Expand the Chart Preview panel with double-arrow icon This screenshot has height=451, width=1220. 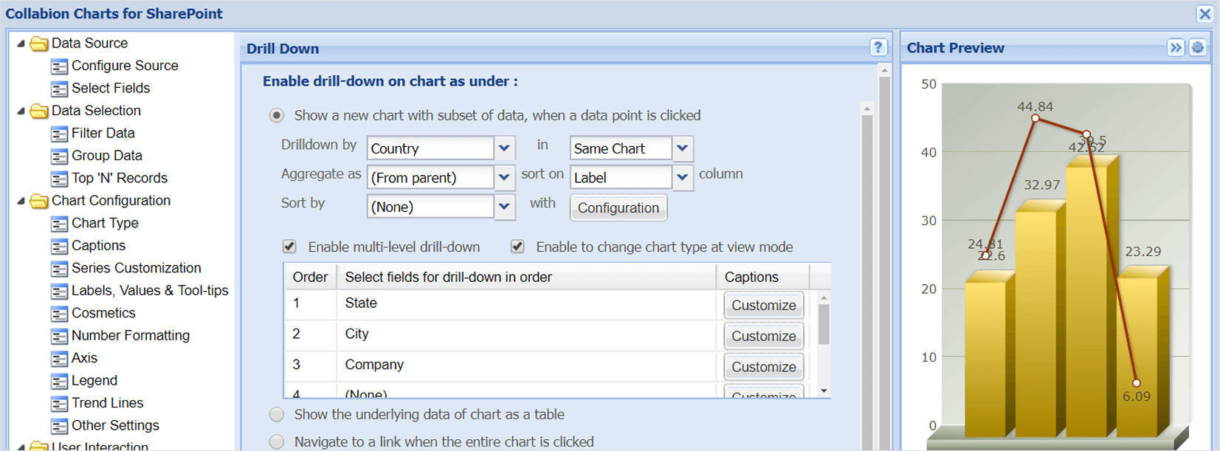1176,48
